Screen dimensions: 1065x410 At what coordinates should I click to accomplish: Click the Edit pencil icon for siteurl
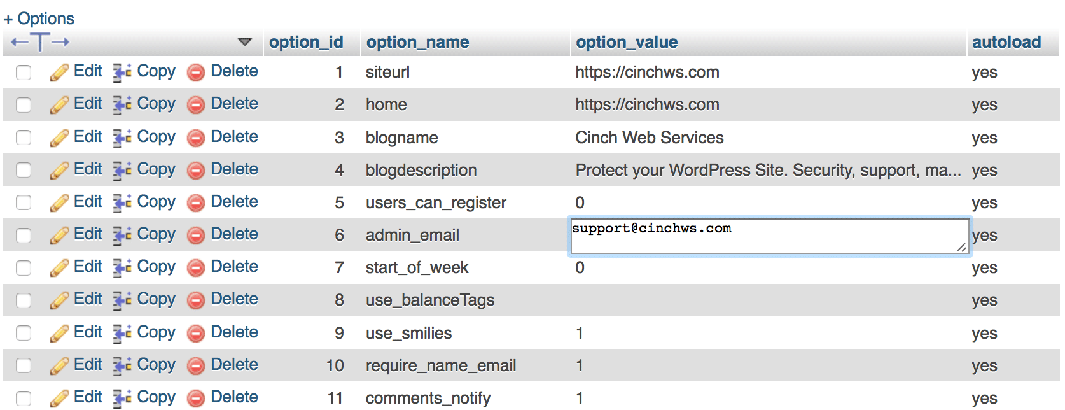tap(59, 72)
